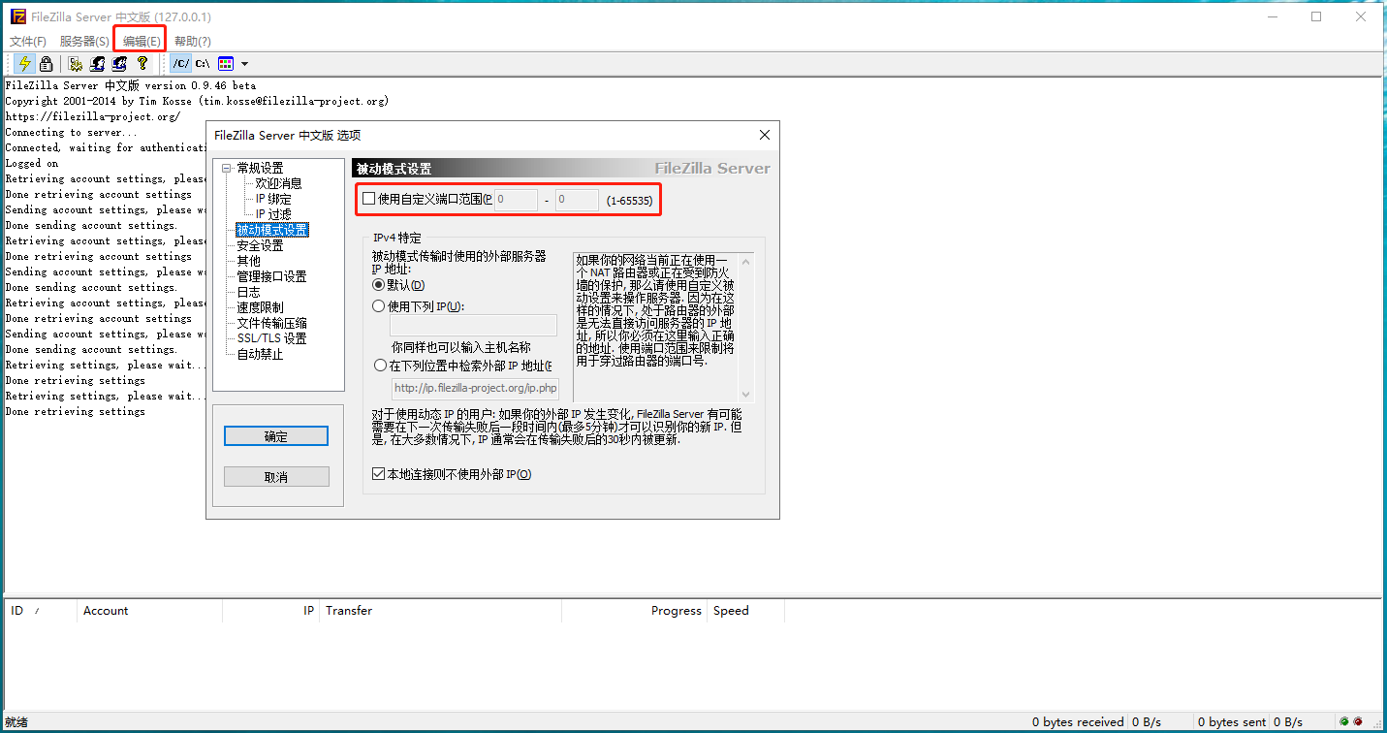Select 其他 in the options tree

tap(249, 261)
